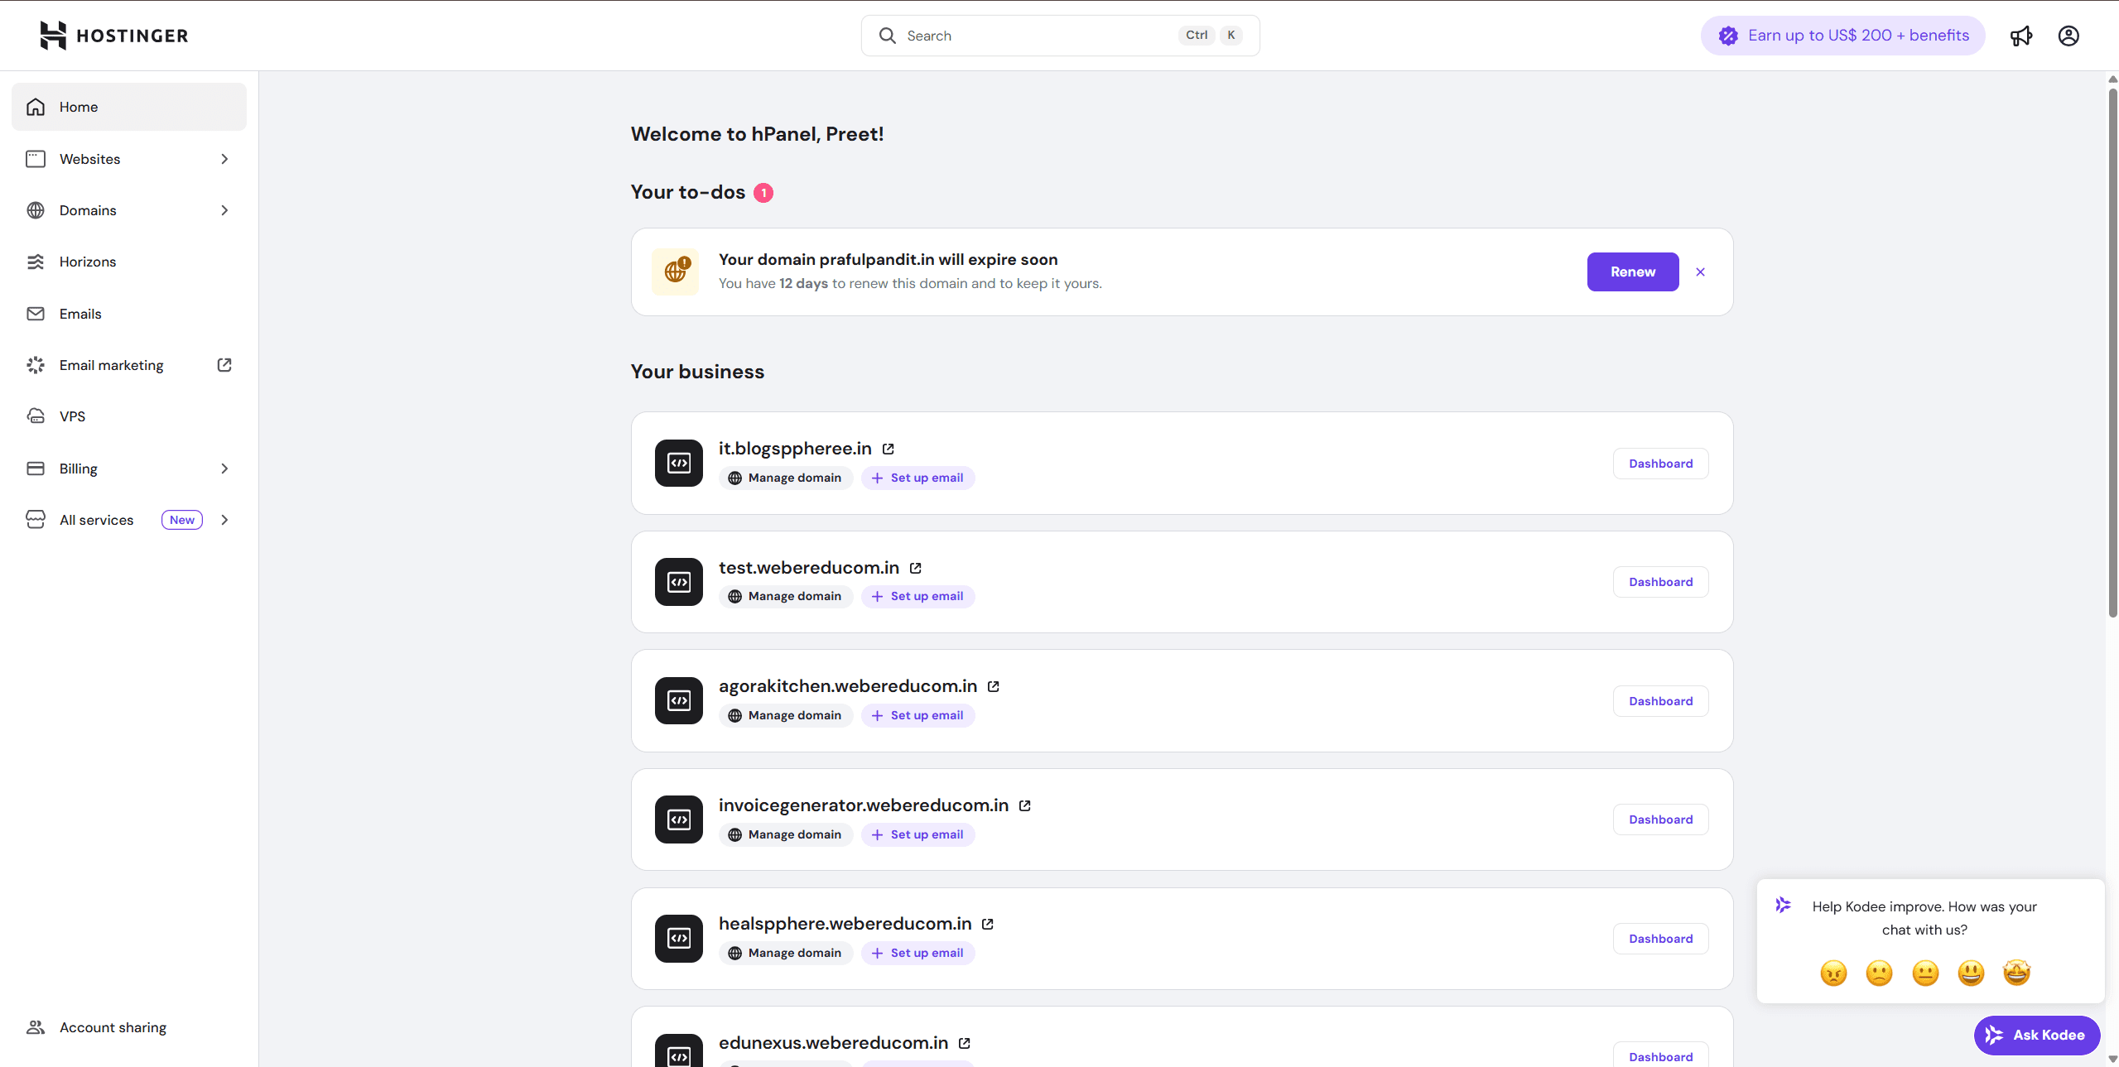This screenshot has height=1067, width=2119.
Task: Open Emails from the sidebar
Action: click(x=79, y=313)
